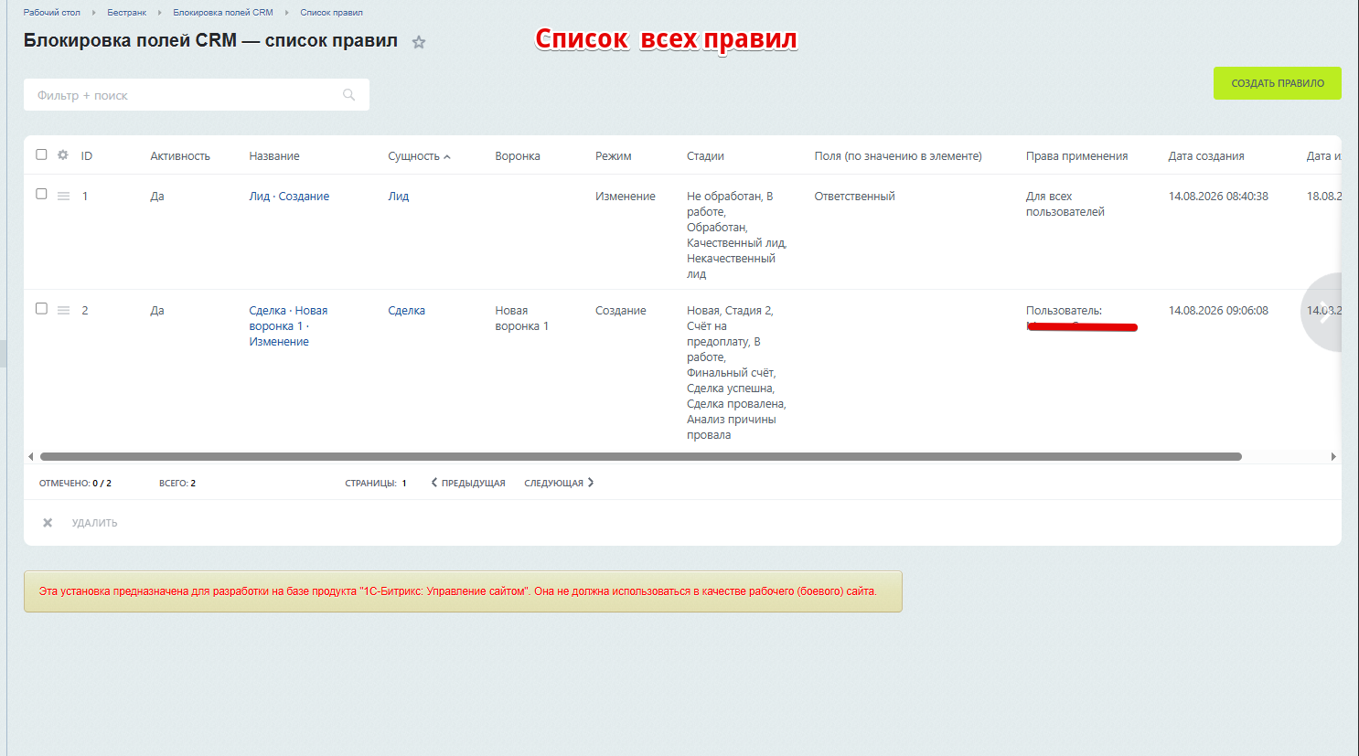Focus the Фильтр + поиск input field
This screenshot has width=1359, height=756.
coord(197,95)
